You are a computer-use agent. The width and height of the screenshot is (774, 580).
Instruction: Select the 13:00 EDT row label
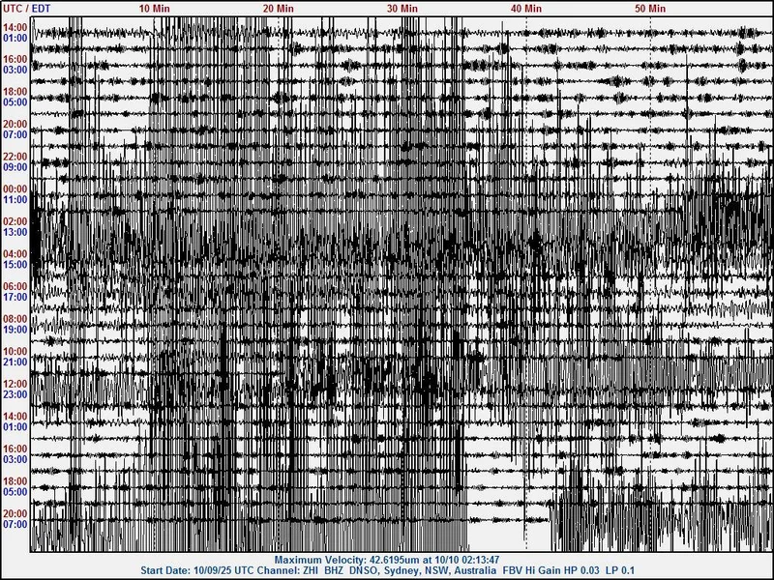click(15, 232)
